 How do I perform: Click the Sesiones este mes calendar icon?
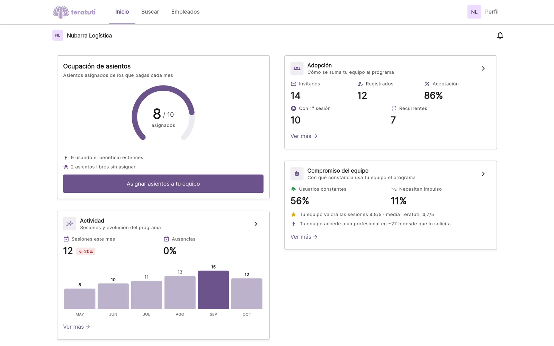66,239
